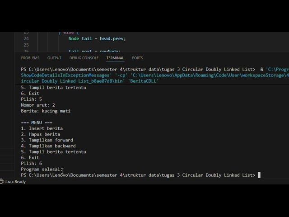
Task: Click the '2. Hapus berita' terminal line
Action: point(41,134)
